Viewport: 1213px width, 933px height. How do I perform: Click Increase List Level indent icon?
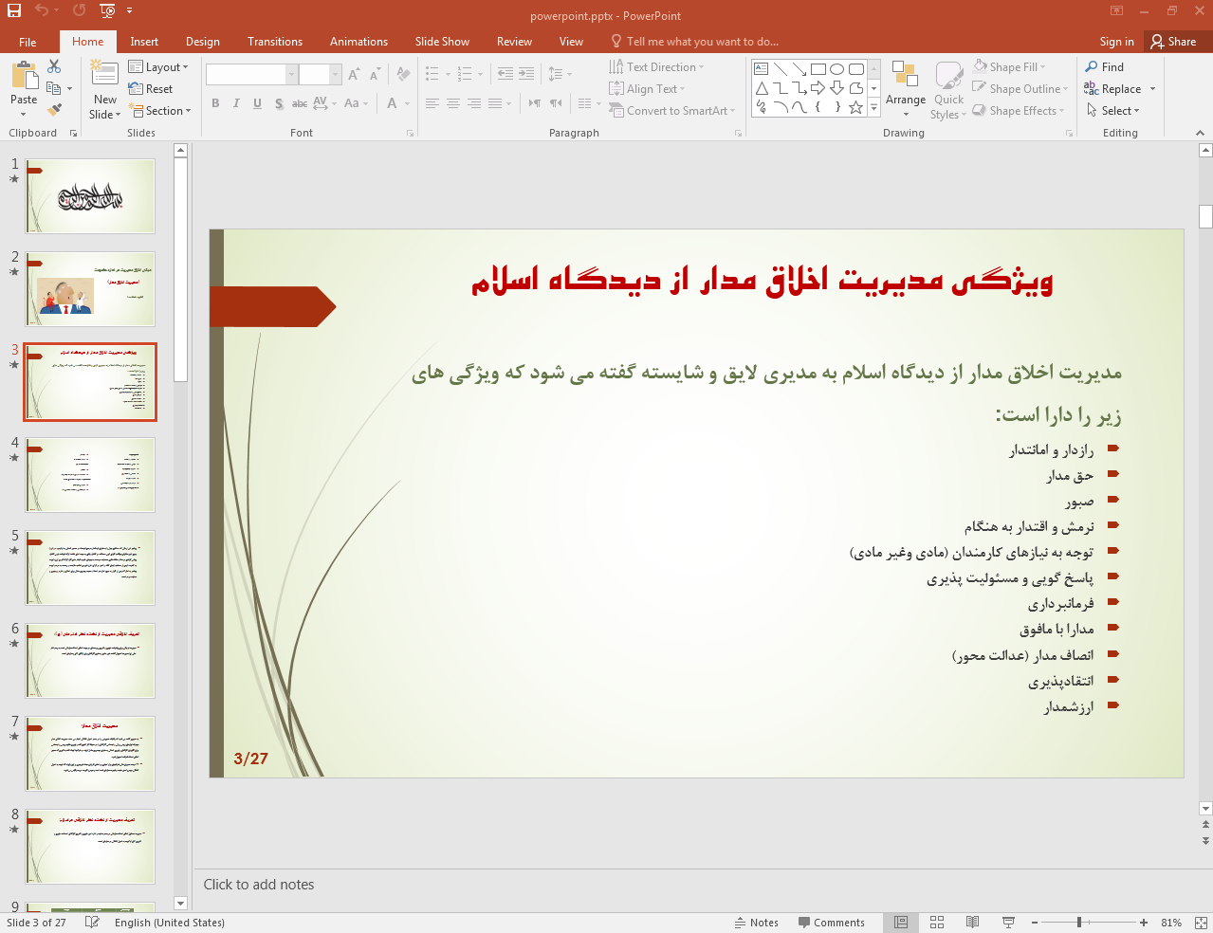click(x=526, y=74)
